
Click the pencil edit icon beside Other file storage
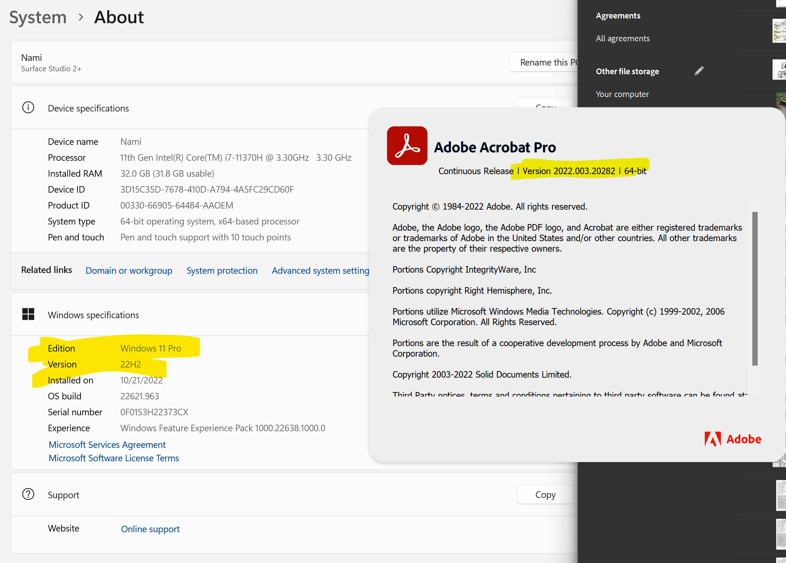[699, 71]
